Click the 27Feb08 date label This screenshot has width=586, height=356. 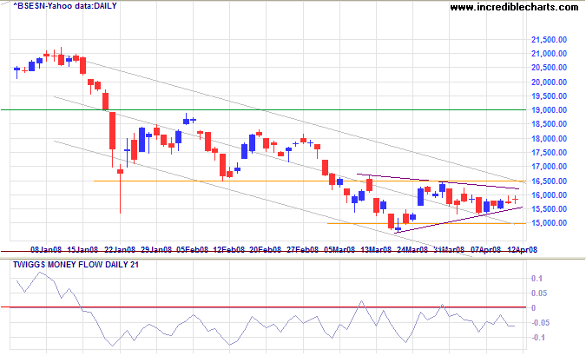point(302,250)
